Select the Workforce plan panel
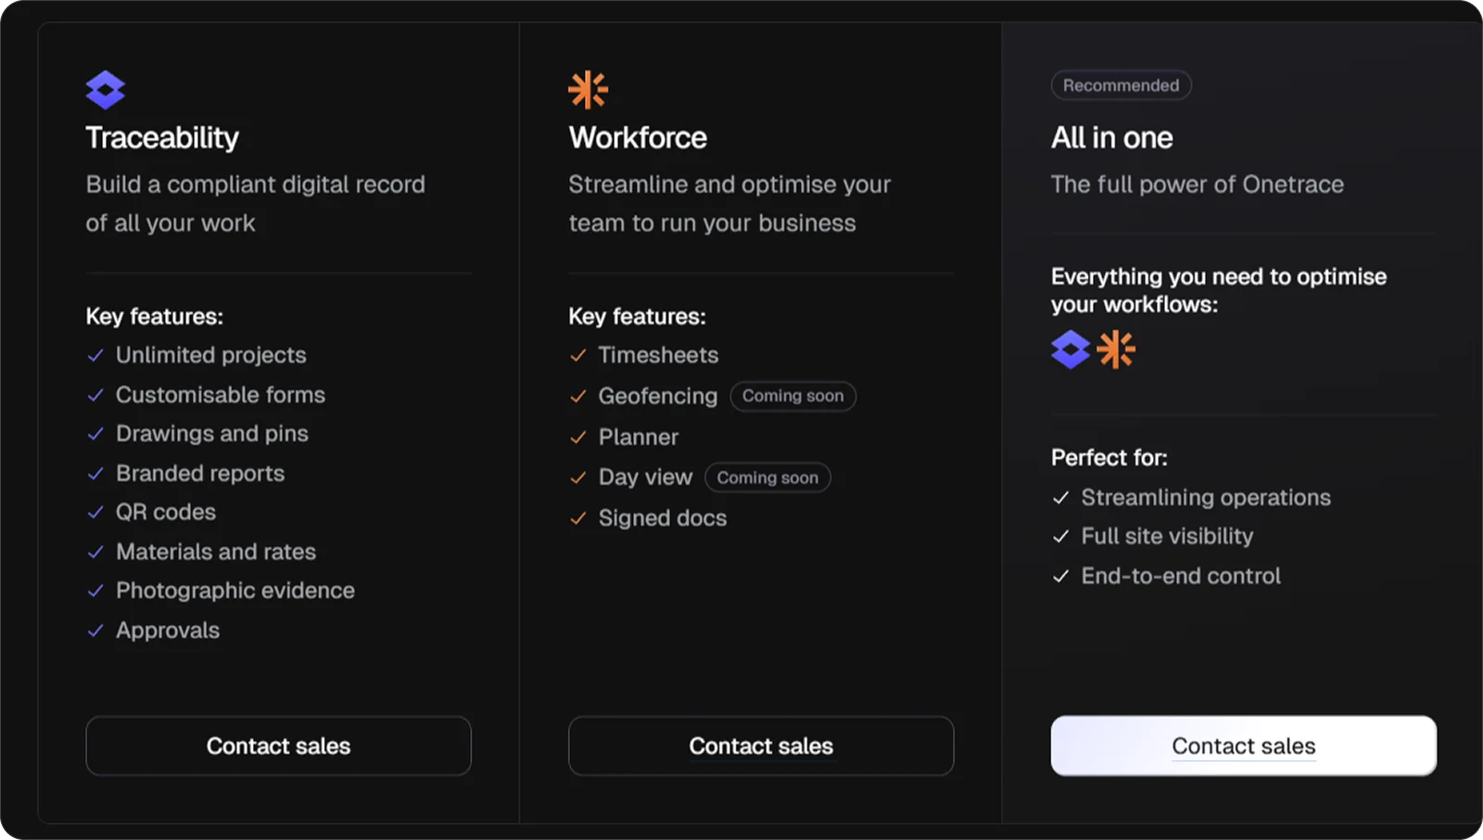 click(x=760, y=417)
